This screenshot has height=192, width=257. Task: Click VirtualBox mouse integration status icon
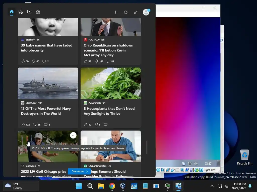click(x=196, y=170)
